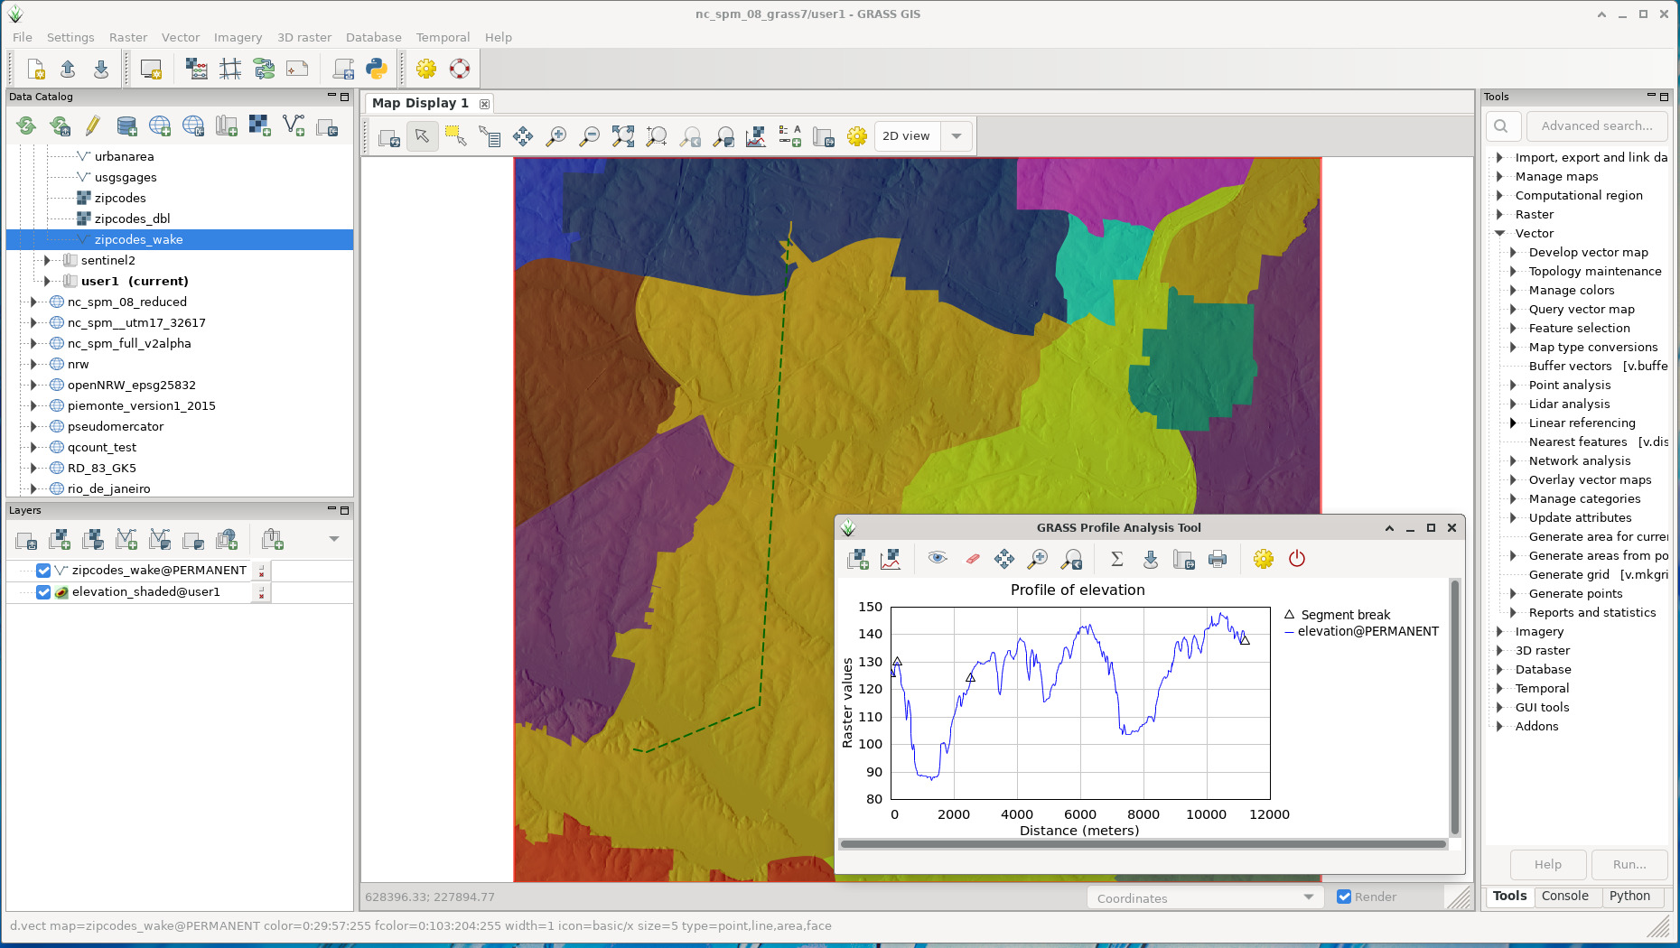Viewport: 1680px width, 948px height.
Task: Click the red quit power icon in profile tool
Action: [1297, 559]
